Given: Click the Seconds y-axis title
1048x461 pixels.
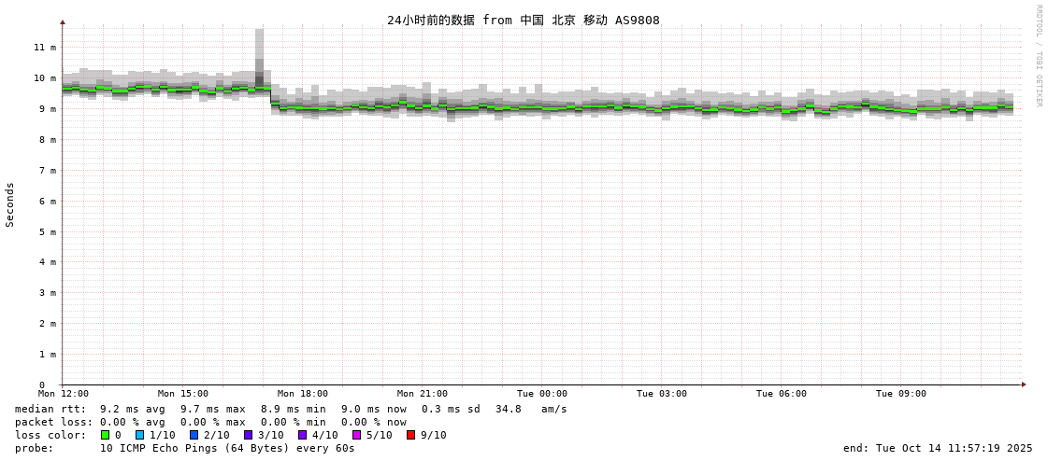Looking at the screenshot, I should pos(10,204).
